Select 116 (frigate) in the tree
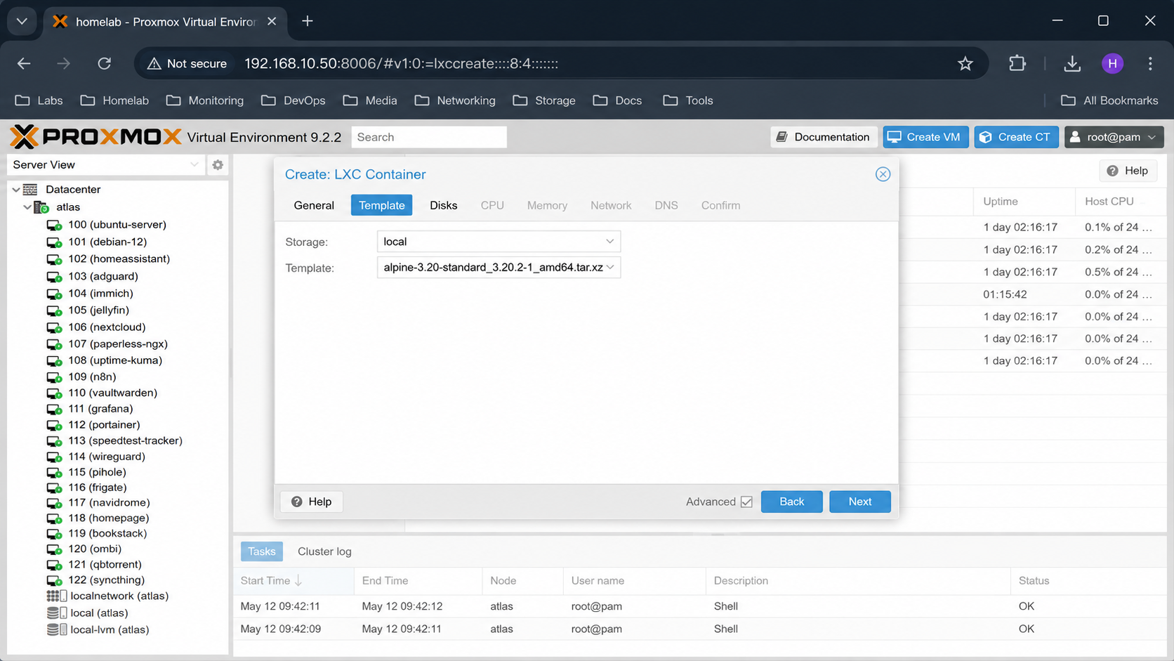Image resolution: width=1174 pixels, height=661 pixels. coord(98,487)
